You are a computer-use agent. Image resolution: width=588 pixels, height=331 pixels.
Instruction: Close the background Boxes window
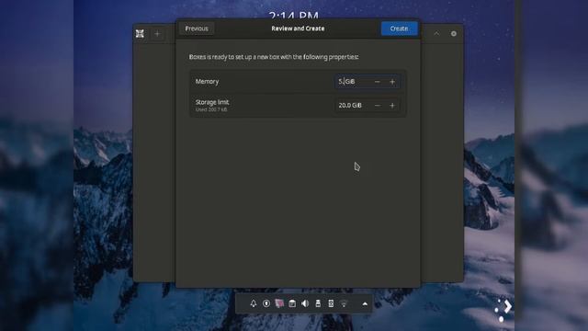point(454,33)
